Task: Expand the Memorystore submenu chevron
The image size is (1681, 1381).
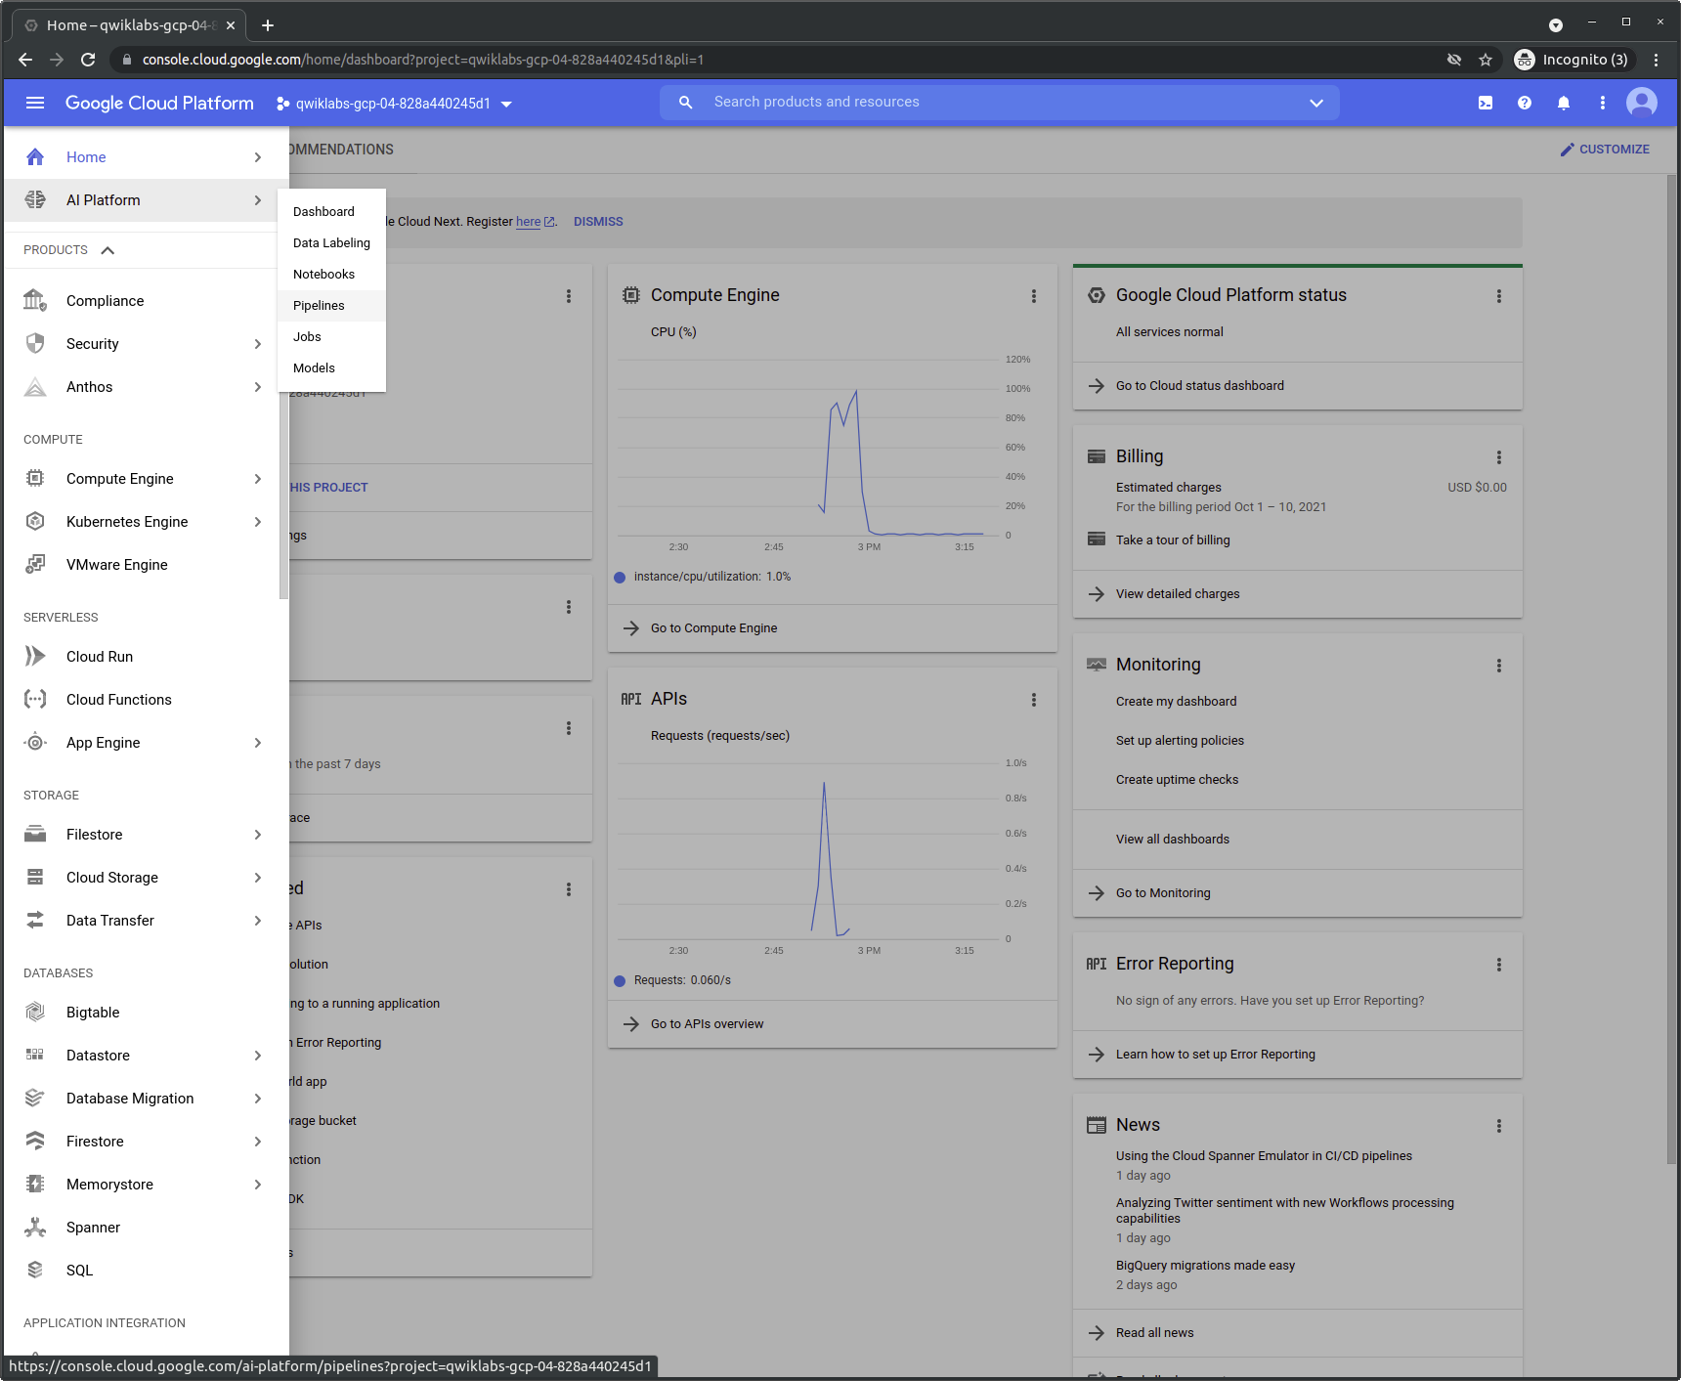Action: (258, 1184)
